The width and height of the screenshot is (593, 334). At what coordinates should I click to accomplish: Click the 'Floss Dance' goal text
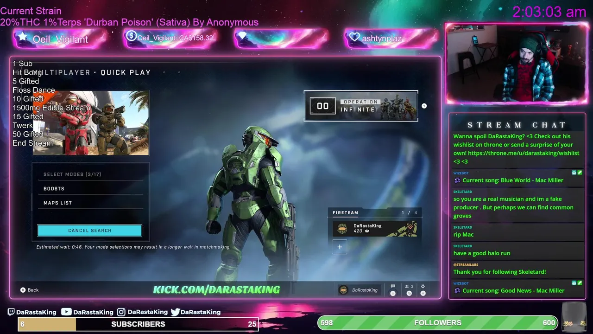pos(34,90)
